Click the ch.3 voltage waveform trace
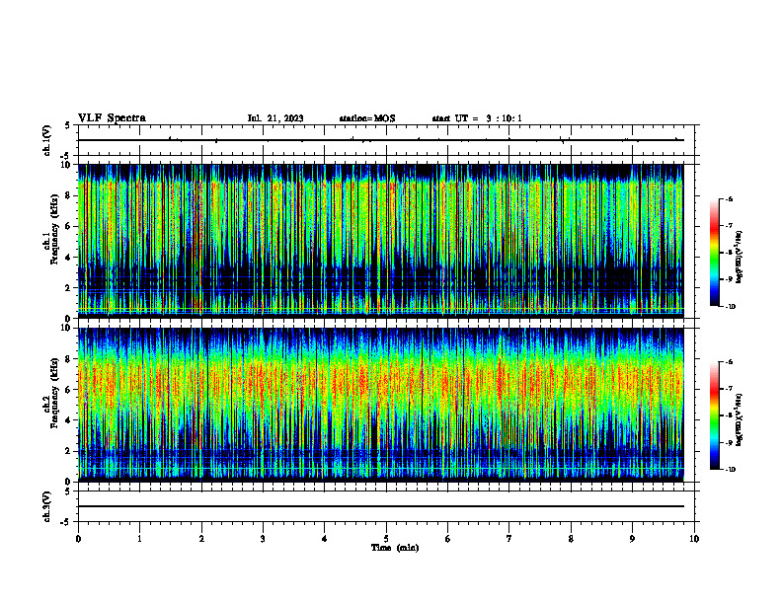The image size is (782, 604). point(381,506)
